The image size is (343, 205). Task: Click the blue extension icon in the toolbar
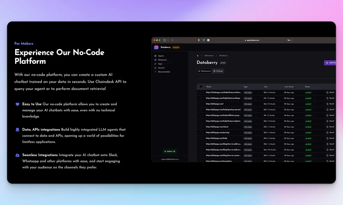(208, 40)
